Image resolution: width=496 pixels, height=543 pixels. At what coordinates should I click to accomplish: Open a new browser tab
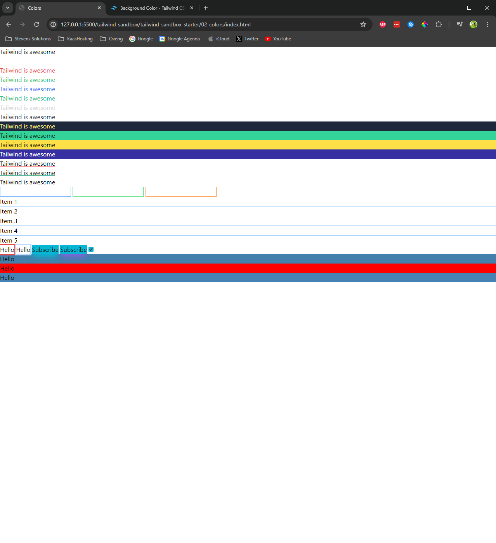click(206, 8)
